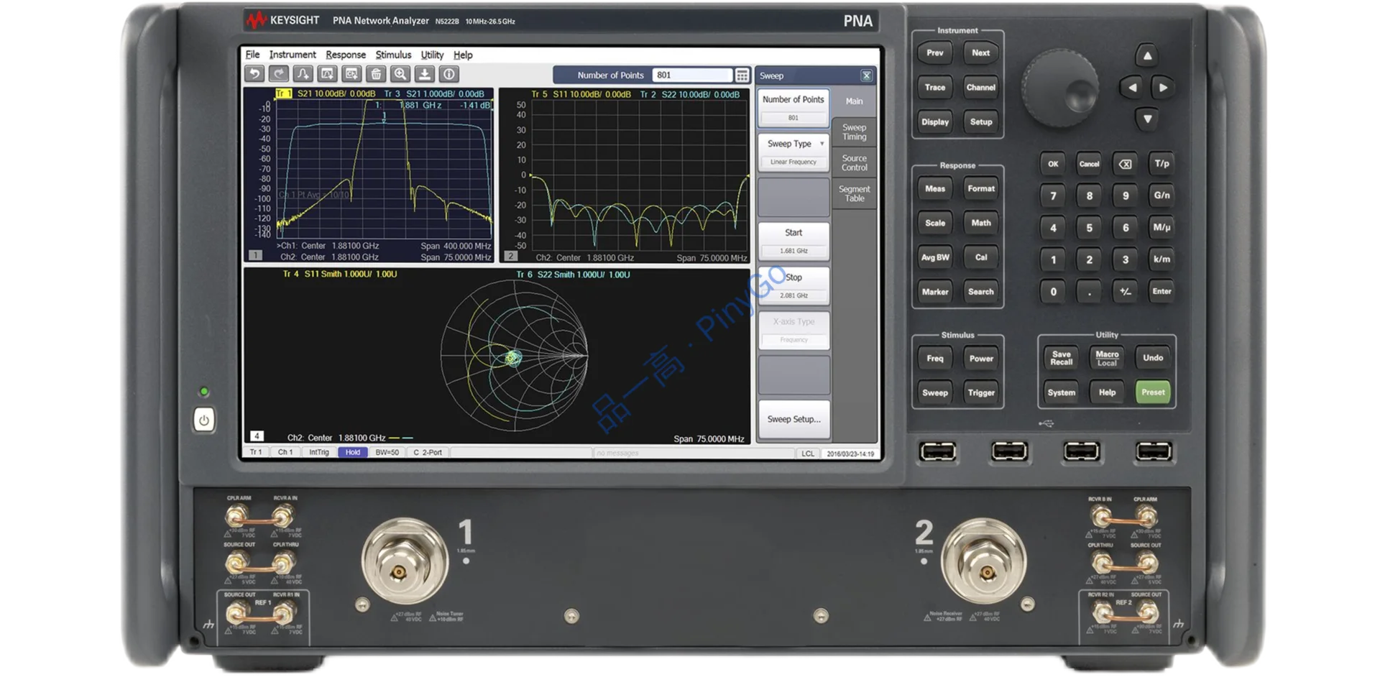1380x690 pixels.
Task: Click the Redo arrow icon in toolbar
Action: 279,74
